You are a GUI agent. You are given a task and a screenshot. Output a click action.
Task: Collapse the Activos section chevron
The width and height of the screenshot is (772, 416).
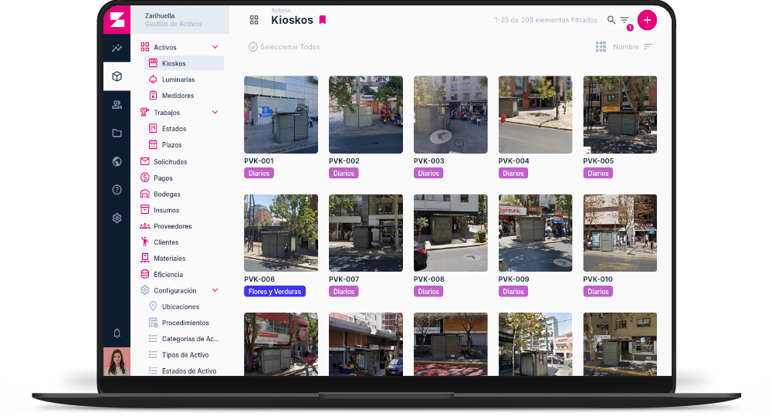[x=215, y=48]
